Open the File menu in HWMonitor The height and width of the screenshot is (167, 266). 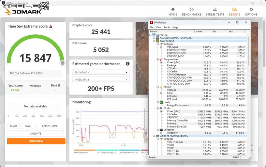151,27
